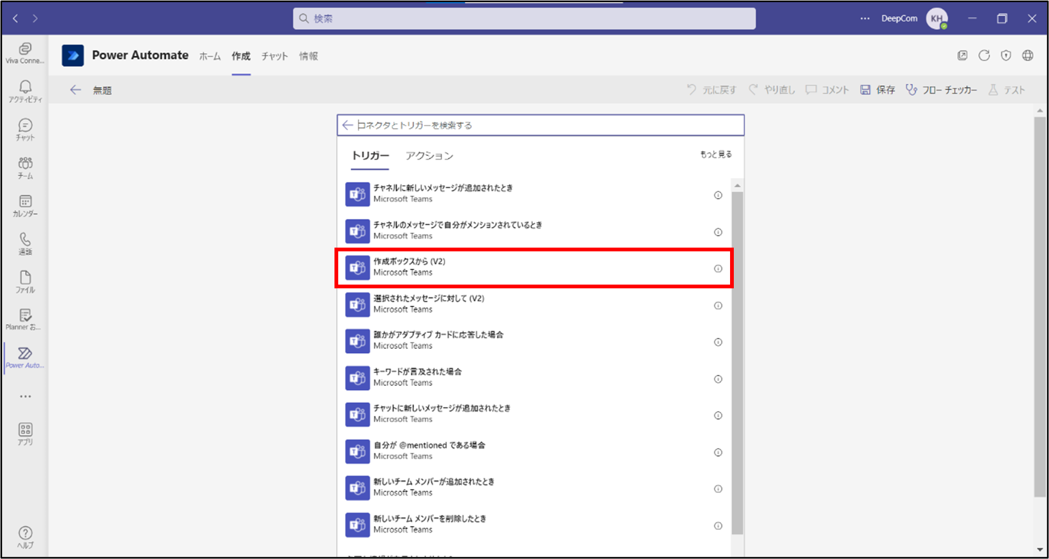
Task: Open more apps ellipsis in the sidebar
Action: pyautogui.click(x=25, y=397)
